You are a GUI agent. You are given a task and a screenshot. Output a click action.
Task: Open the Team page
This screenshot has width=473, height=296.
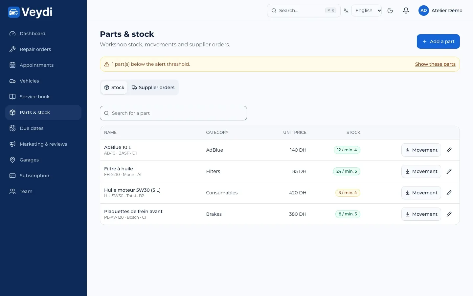43,191
